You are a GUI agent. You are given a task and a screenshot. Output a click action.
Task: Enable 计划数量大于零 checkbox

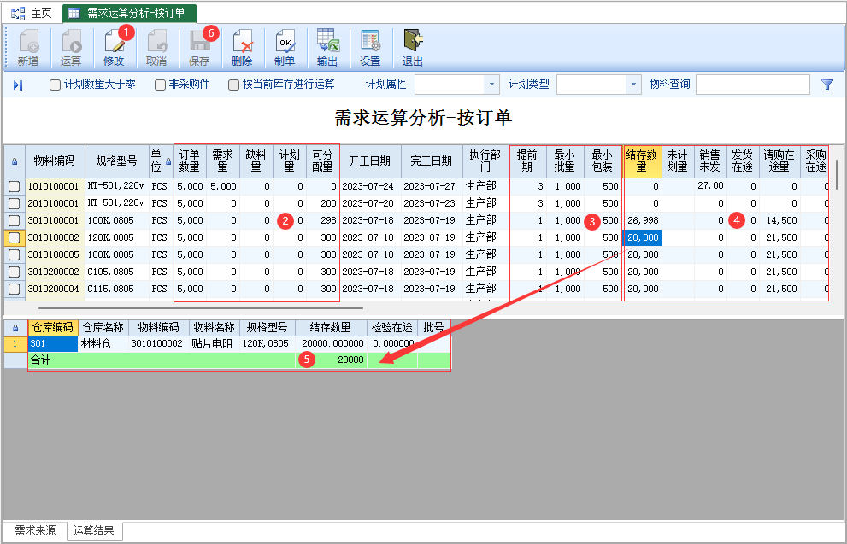tap(55, 85)
